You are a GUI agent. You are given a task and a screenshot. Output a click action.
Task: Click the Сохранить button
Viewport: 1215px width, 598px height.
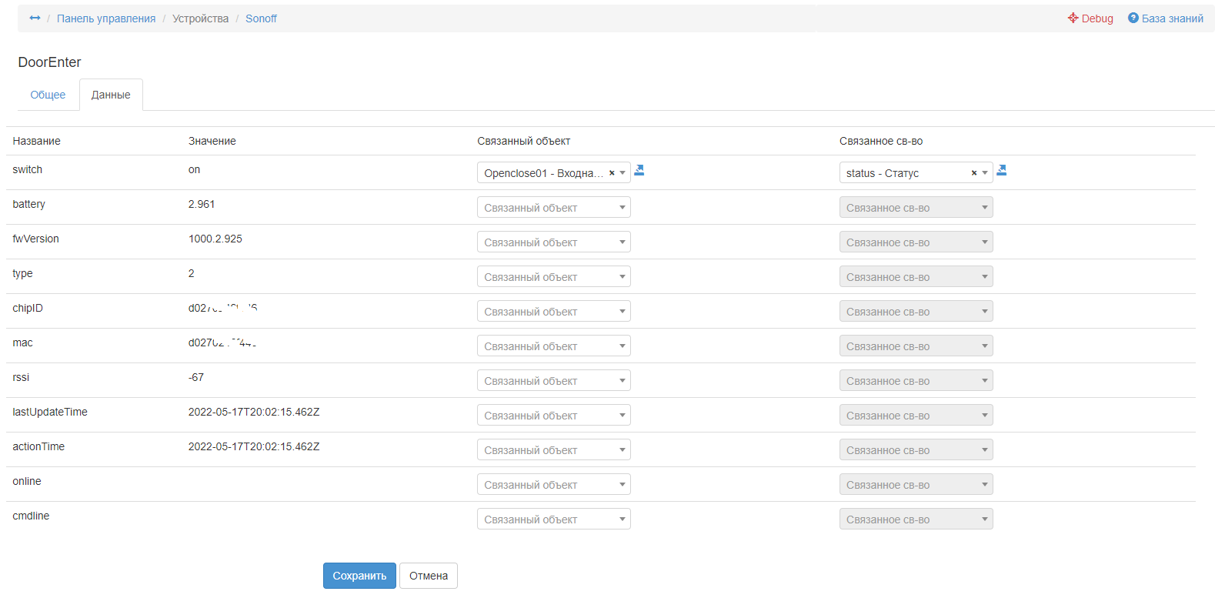click(x=359, y=576)
